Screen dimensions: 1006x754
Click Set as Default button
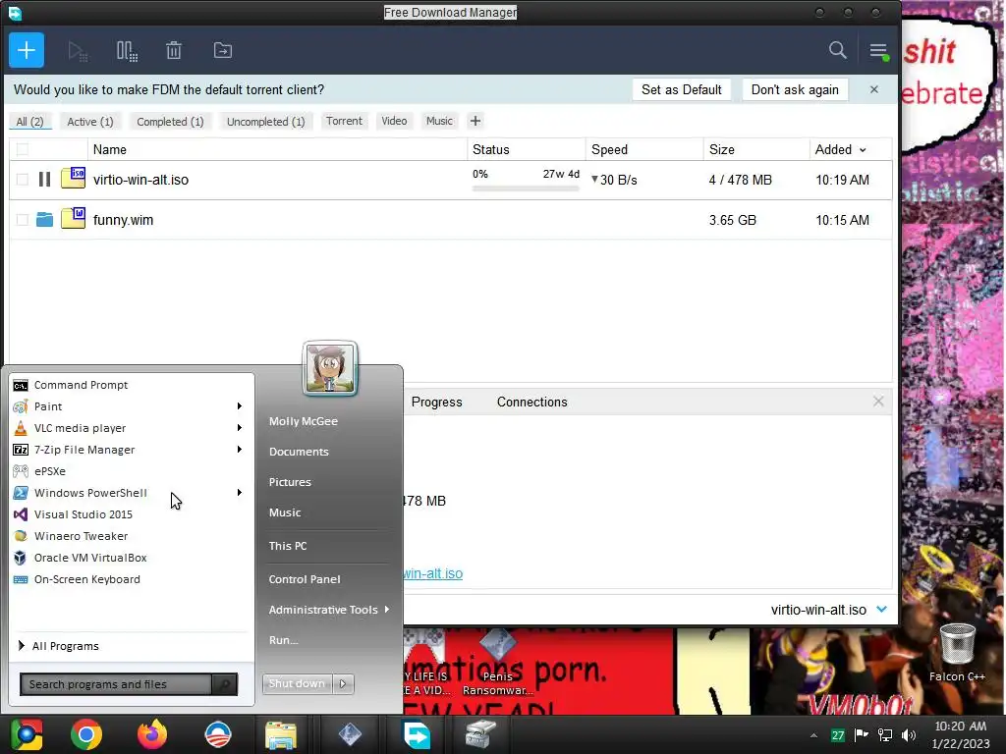[682, 89]
